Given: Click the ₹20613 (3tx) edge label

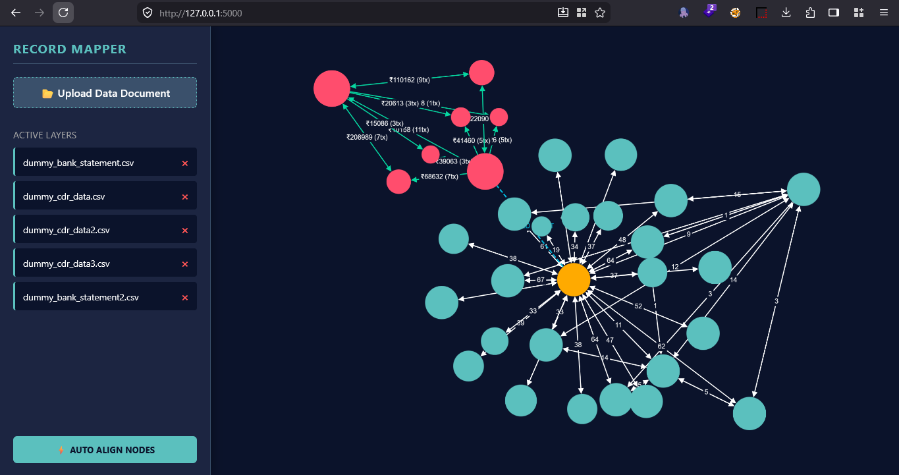Looking at the screenshot, I should click(x=400, y=103).
